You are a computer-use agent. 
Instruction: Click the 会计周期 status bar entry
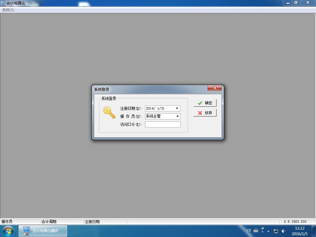click(x=49, y=222)
